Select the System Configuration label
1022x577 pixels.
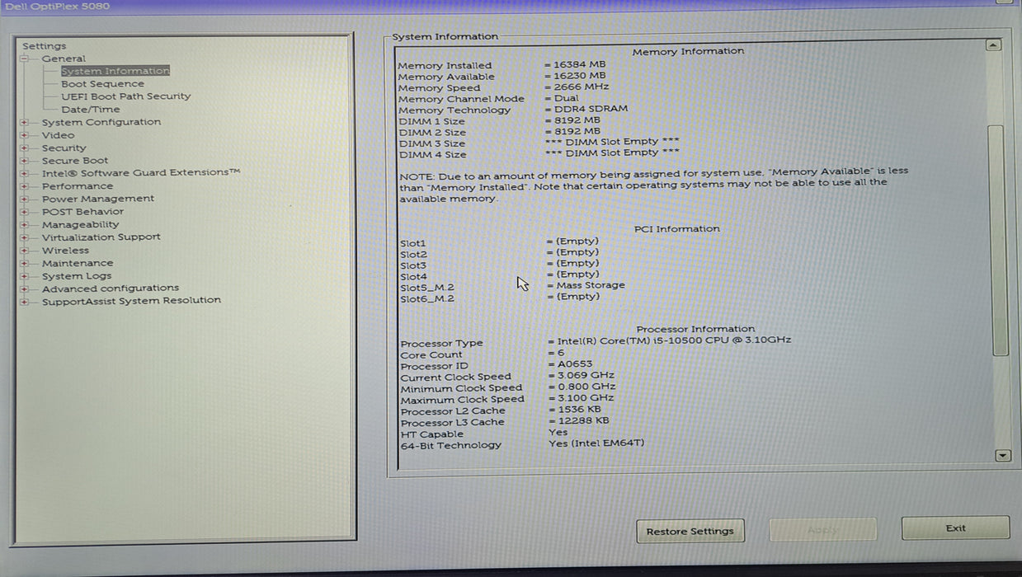pyautogui.click(x=101, y=122)
